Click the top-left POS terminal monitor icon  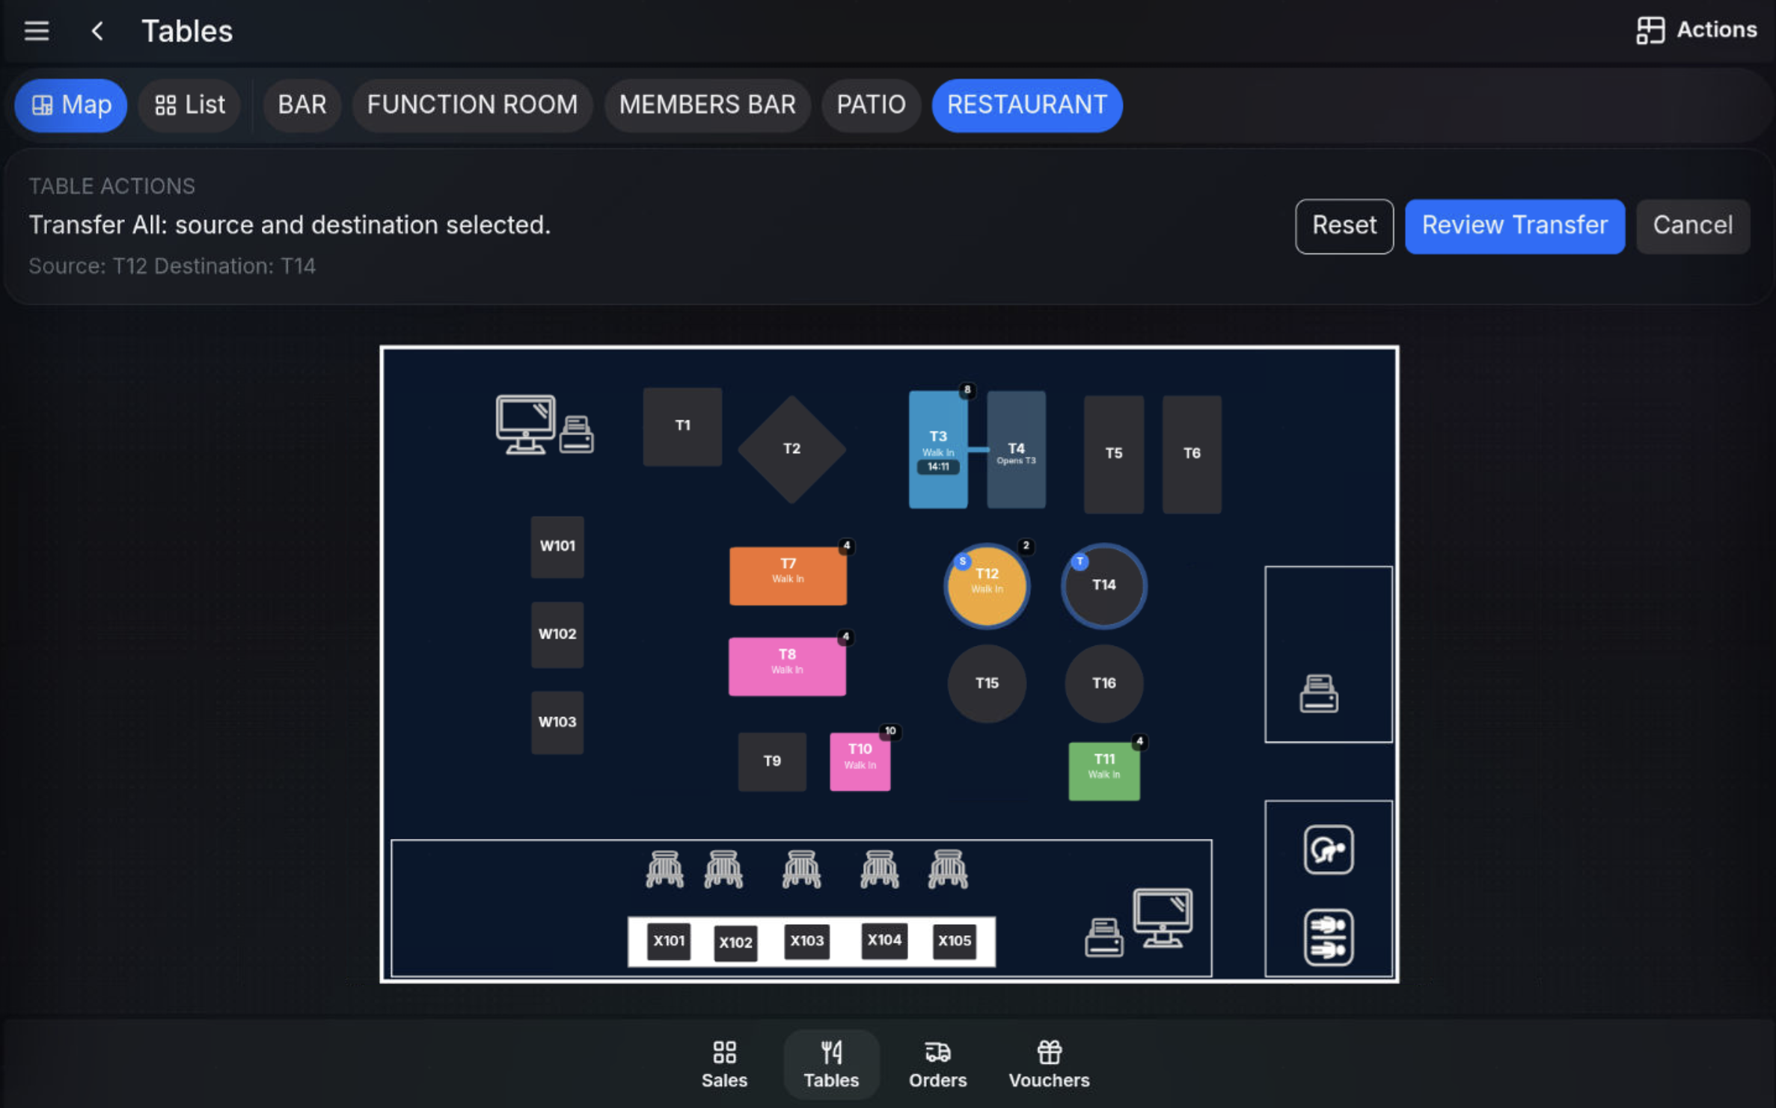point(525,424)
